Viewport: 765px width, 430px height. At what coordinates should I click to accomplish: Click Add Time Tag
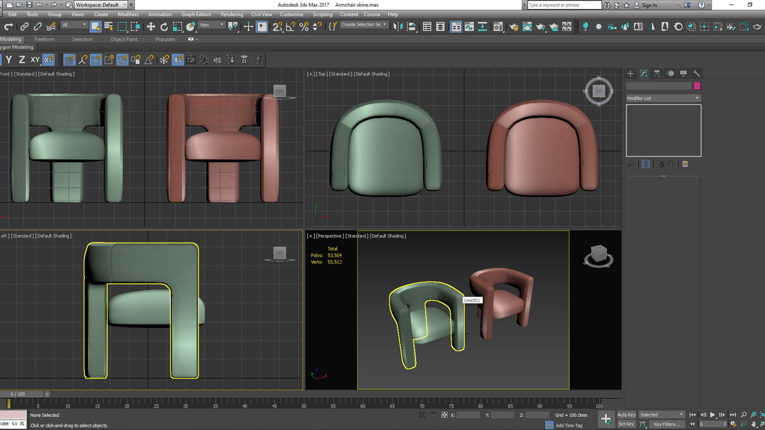coord(569,425)
